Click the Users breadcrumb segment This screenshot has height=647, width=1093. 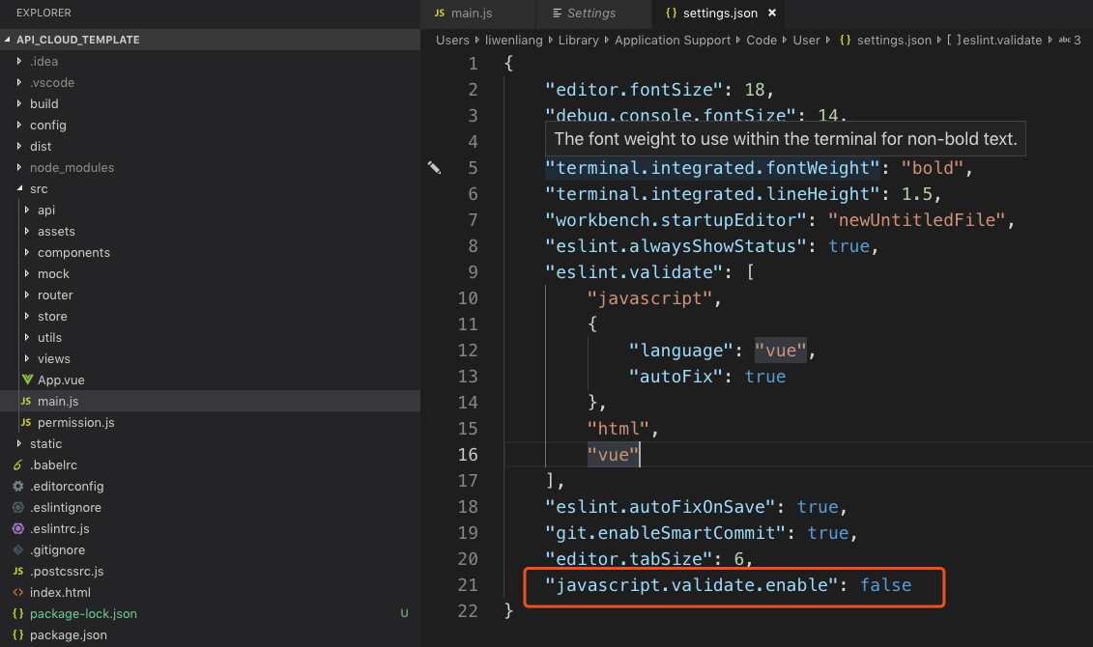coord(452,40)
